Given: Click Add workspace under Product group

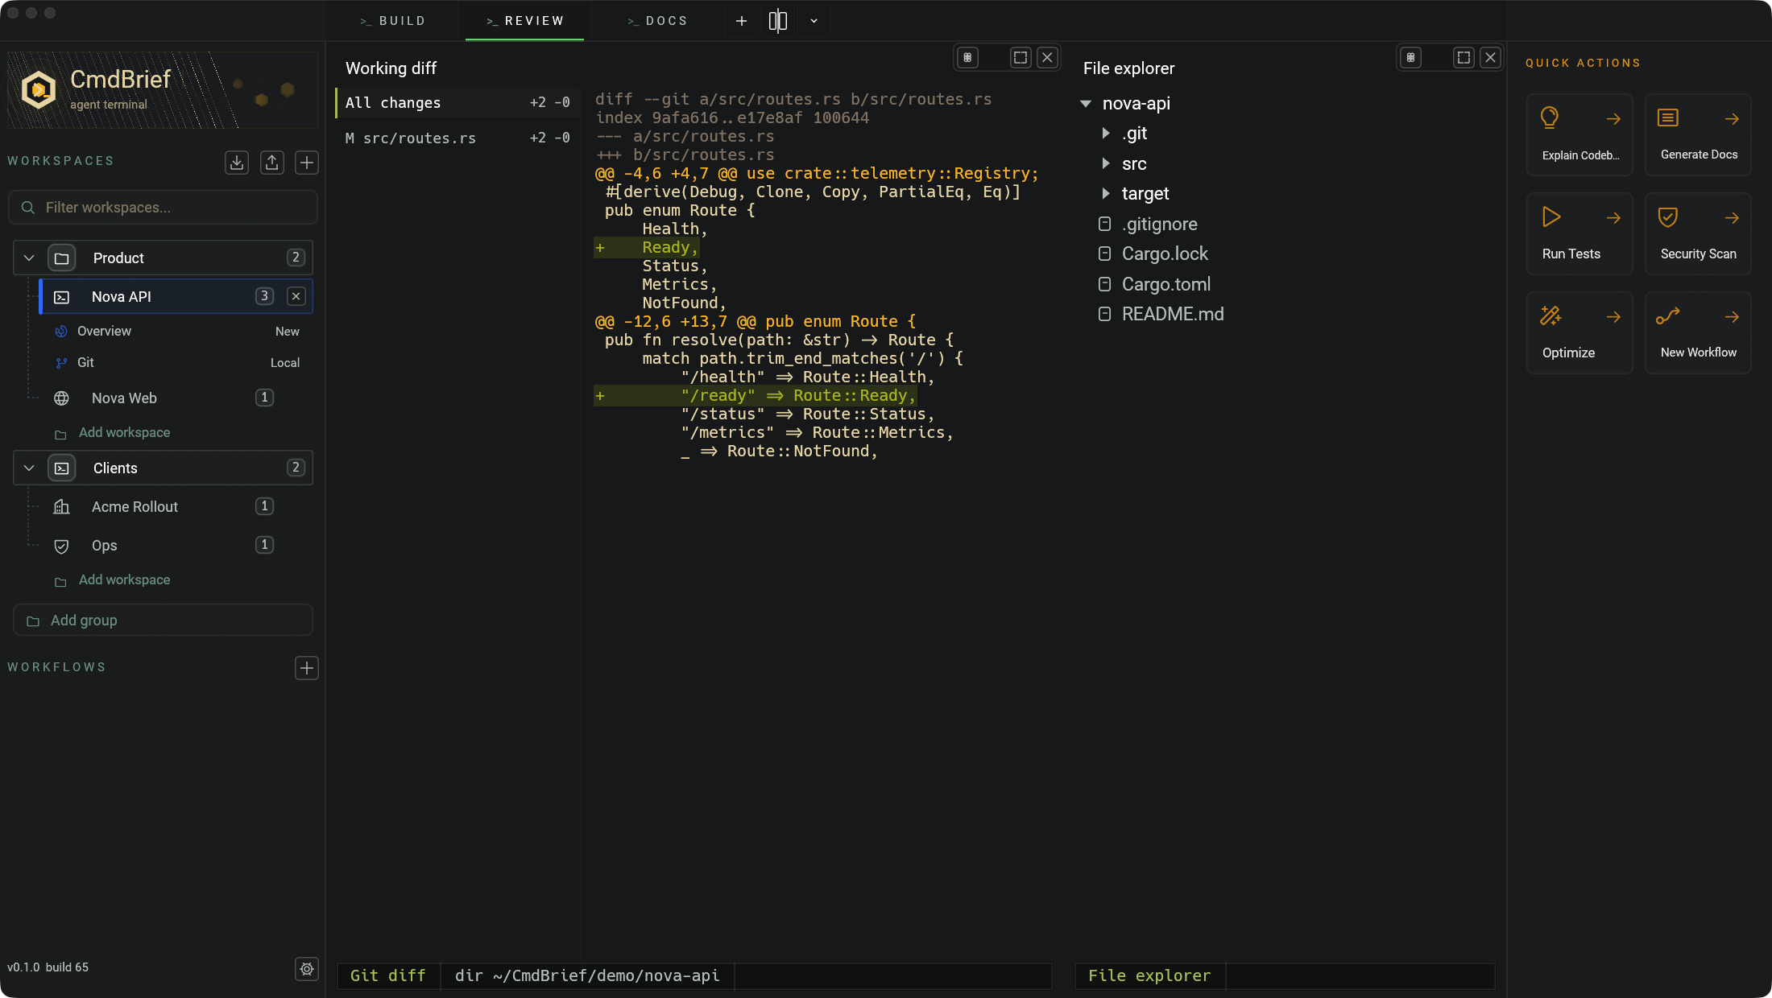Looking at the screenshot, I should tap(124, 433).
